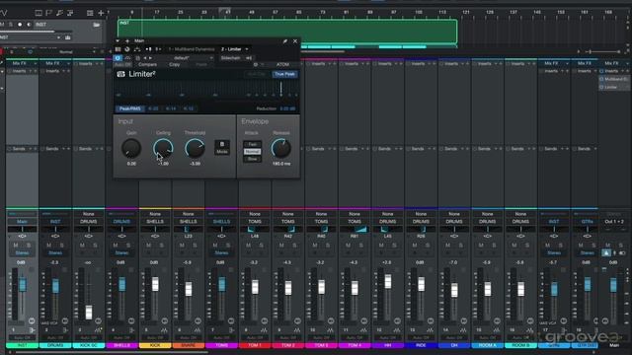Click TOM 1 channel pan control
This screenshot has width=632, height=355.
(x=255, y=229)
